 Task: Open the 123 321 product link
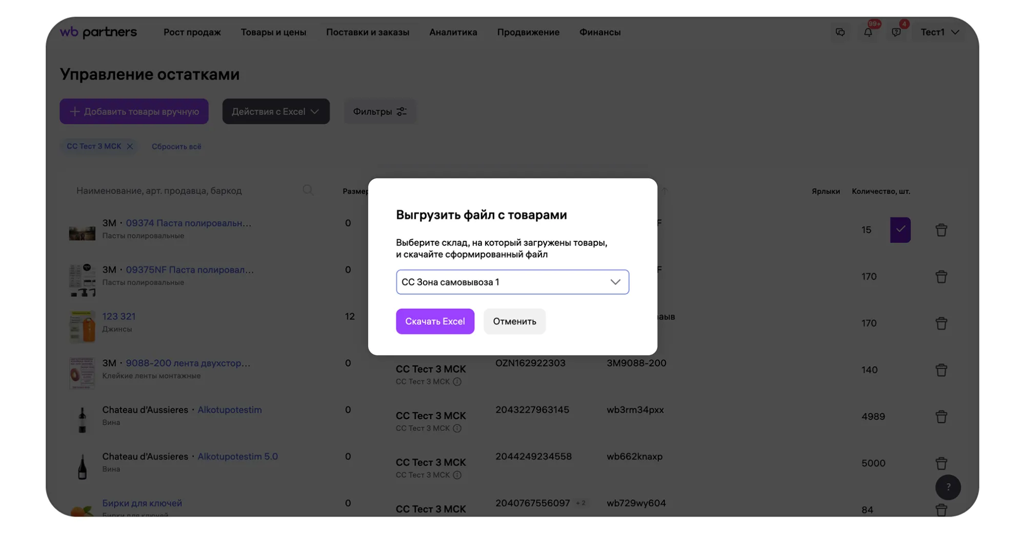point(118,316)
